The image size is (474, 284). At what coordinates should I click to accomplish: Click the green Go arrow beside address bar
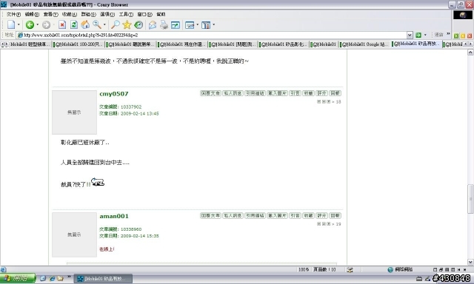[x=418, y=35]
